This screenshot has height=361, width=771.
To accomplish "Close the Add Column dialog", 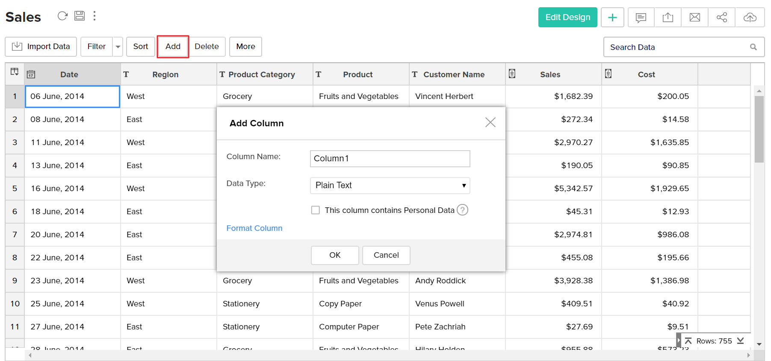I will [x=490, y=122].
